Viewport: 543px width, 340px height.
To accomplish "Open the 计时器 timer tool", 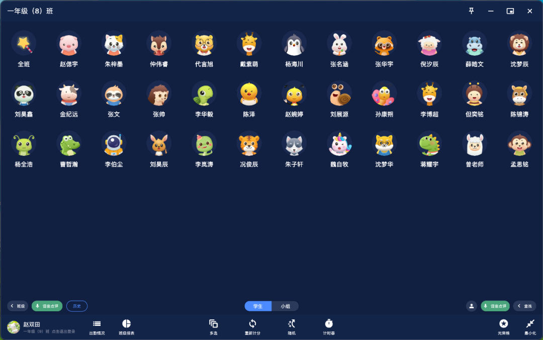I will [329, 326].
